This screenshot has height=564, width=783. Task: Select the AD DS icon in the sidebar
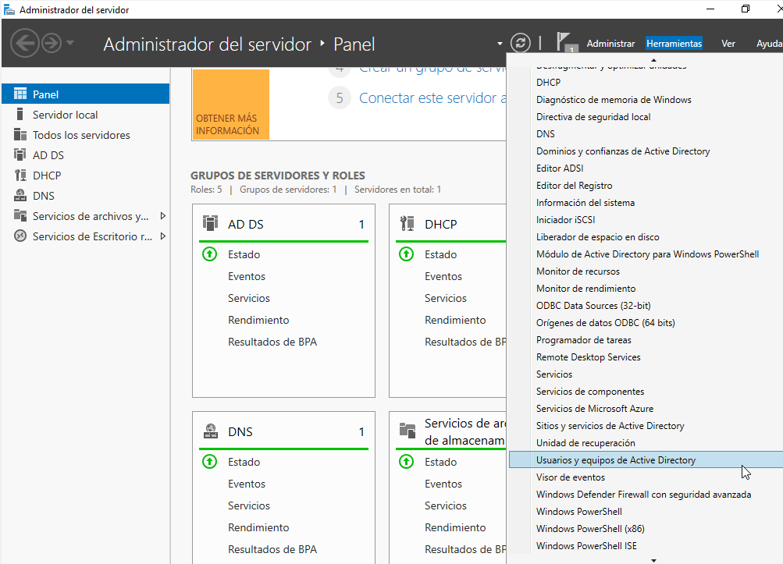tap(20, 154)
